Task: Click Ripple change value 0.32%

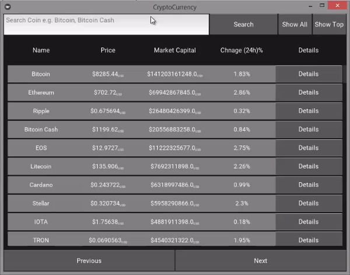Action: [x=242, y=111]
